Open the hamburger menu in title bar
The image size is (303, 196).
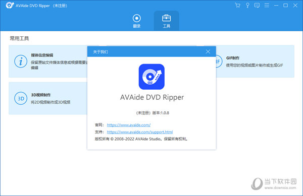pyautogui.click(x=267, y=6)
